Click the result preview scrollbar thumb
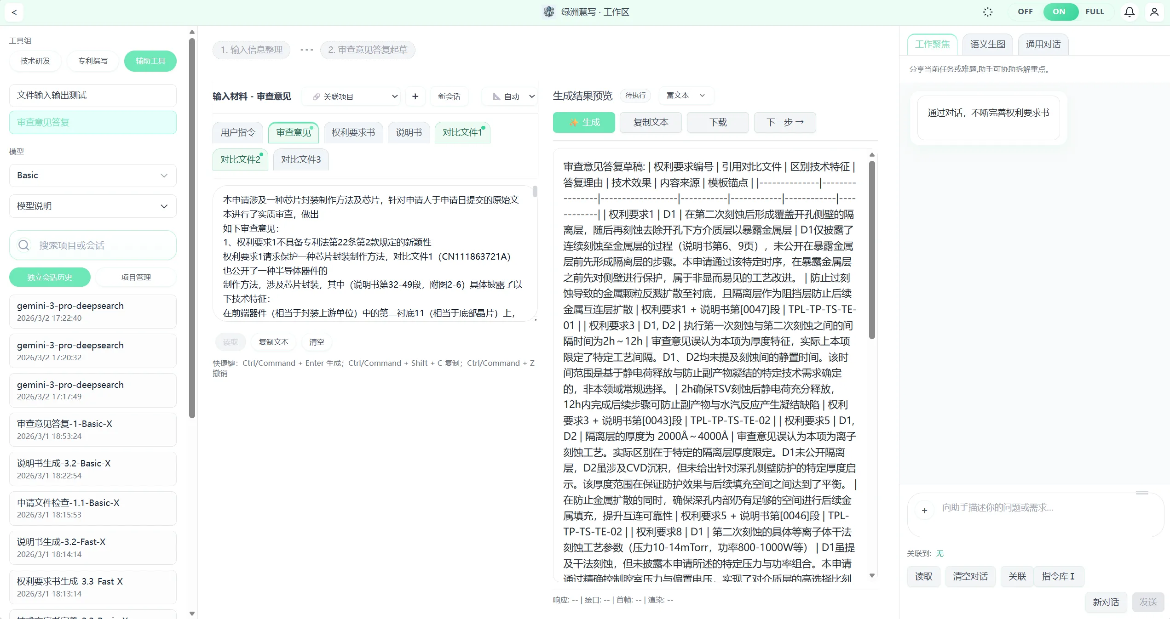This screenshot has height=619, width=1170. click(x=872, y=250)
